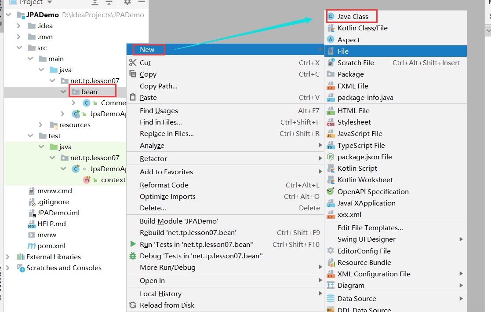Choose File in the New submenu
This screenshot has height=312, width=491.
click(x=396, y=51)
